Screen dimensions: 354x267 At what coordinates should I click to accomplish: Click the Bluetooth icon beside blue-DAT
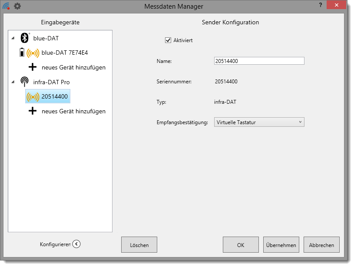click(25, 38)
